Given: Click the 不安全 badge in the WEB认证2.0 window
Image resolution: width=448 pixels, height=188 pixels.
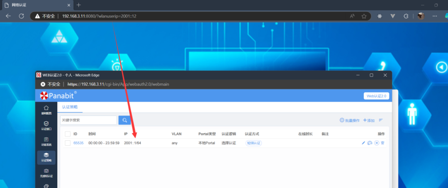Looking at the screenshot, I should pyautogui.click(x=50, y=84).
